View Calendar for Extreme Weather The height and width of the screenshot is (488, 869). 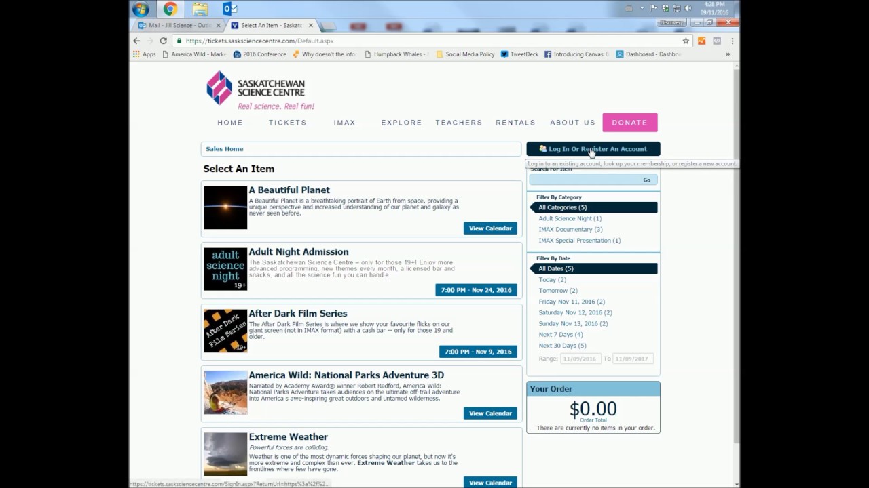[490, 483]
